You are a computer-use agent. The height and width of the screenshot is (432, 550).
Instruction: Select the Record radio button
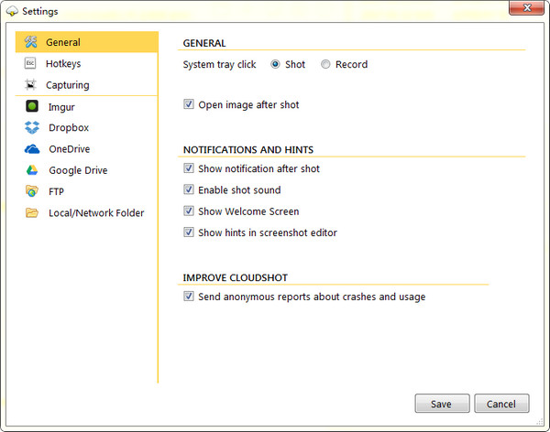point(325,65)
